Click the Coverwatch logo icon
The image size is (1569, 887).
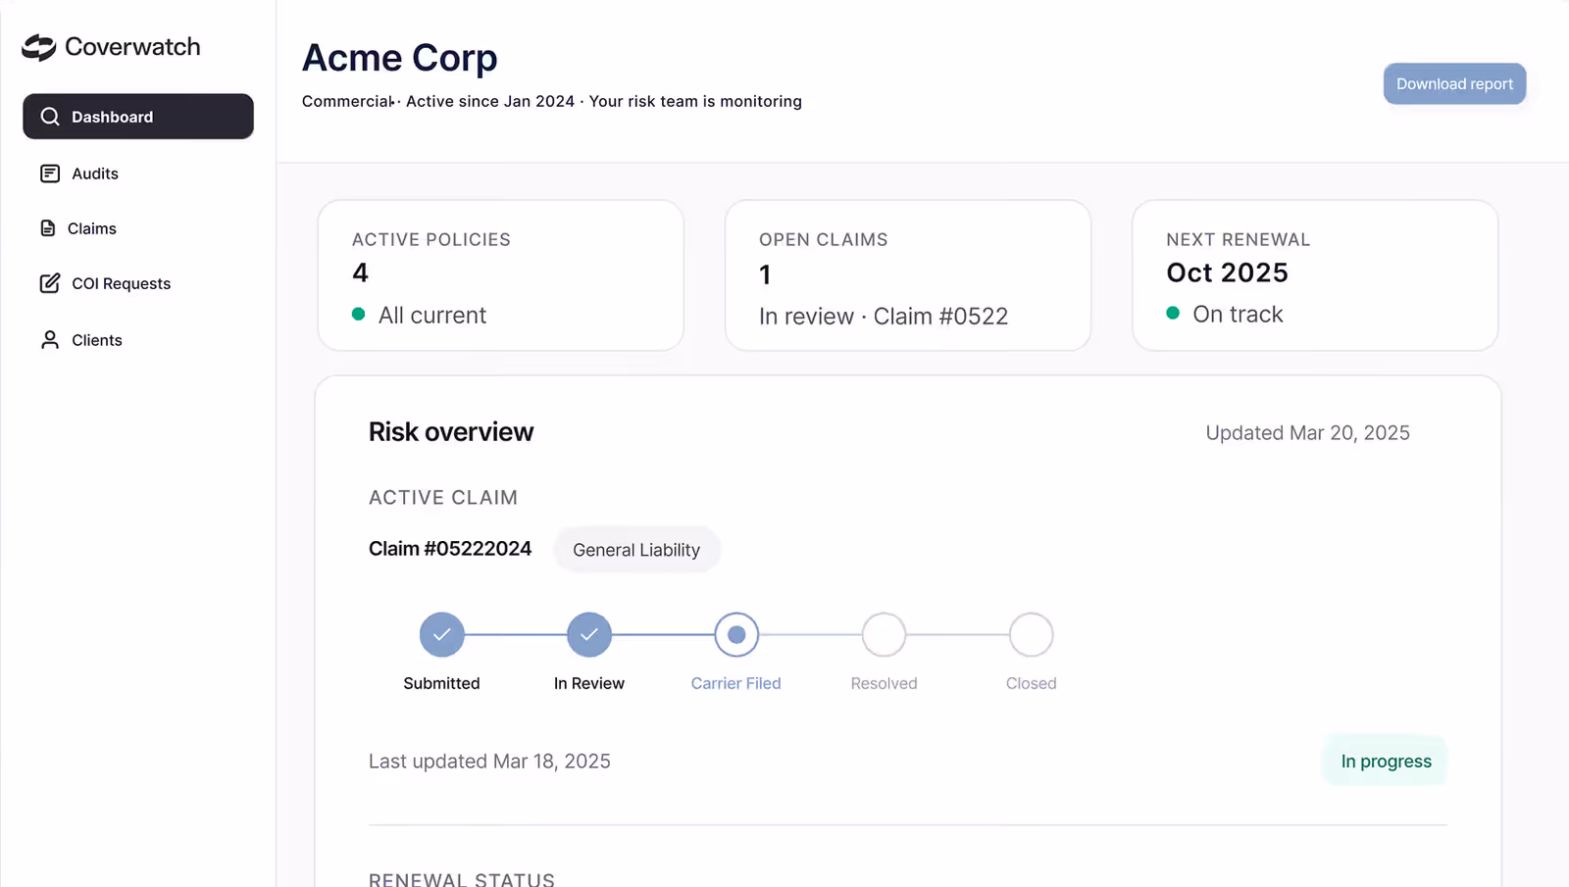point(39,47)
